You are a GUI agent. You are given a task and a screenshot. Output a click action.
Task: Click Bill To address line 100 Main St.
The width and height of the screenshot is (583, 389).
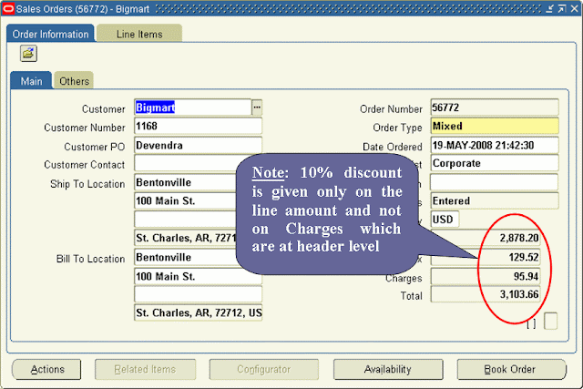pos(199,276)
